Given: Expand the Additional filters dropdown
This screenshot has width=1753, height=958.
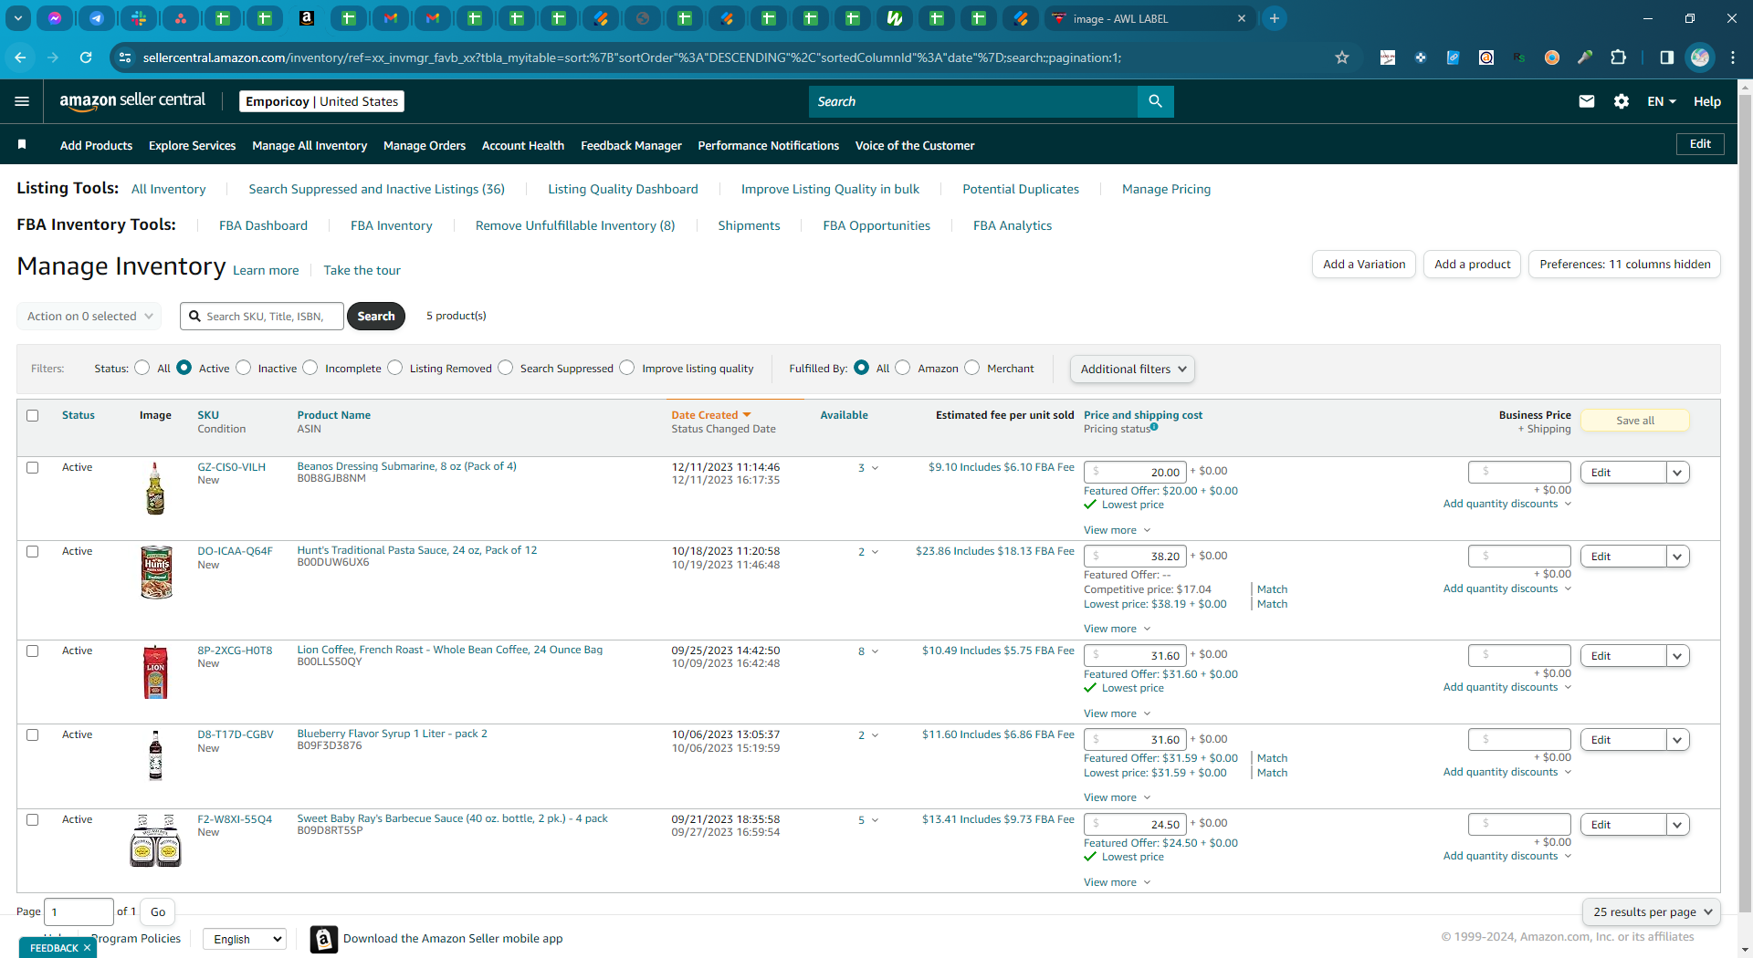Looking at the screenshot, I should click(1132, 369).
